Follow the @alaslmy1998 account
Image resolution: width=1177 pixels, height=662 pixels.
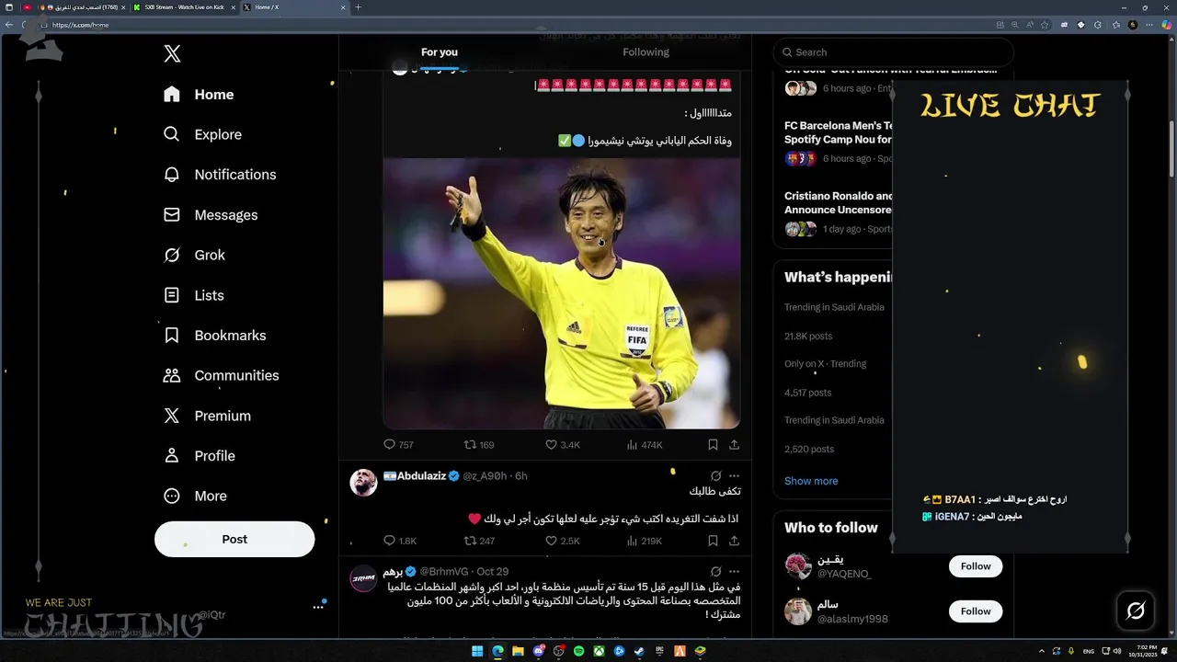[976, 611]
